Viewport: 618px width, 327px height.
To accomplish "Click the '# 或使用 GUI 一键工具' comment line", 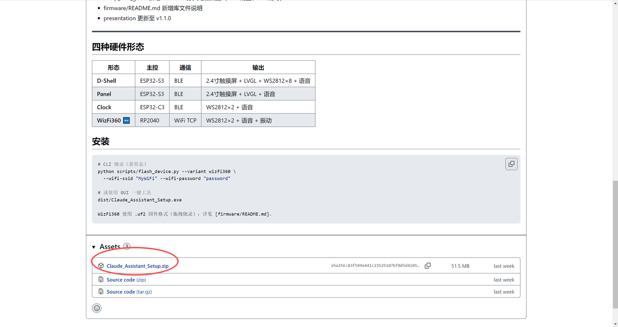I will (125, 192).
